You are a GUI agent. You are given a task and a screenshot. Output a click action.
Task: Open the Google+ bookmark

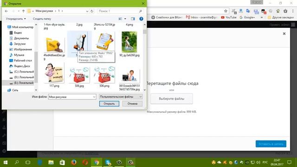click(x=247, y=18)
